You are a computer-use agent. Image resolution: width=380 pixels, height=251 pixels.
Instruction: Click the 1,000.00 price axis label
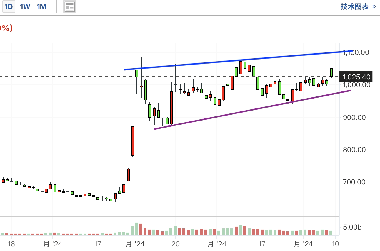pyautogui.click(x=356, y=85)
